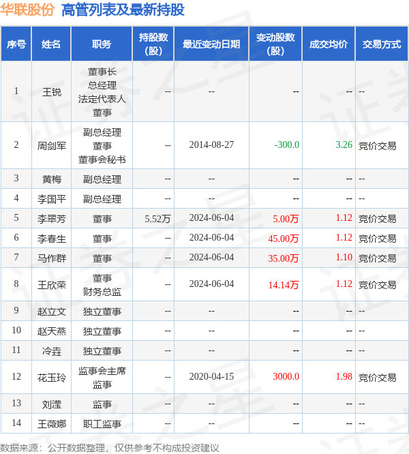
Task: Click 李翠芳's date 2024-06-04
Action: [x=211, y=217]
